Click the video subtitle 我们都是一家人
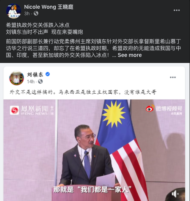The image size is (190, 201). pos(92,190)
